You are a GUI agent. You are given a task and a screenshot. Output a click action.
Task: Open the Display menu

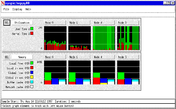(x=17, y=9)
